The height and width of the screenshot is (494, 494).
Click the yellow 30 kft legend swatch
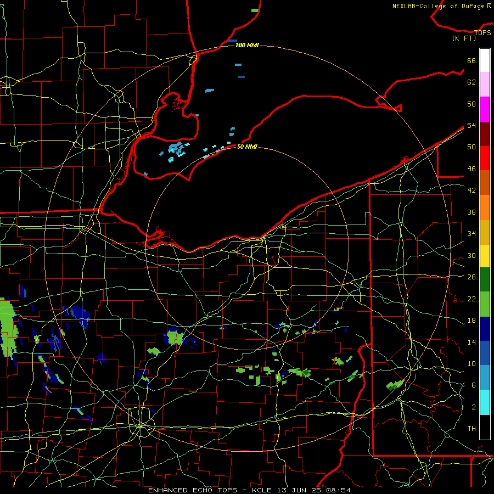click(485, 255)
